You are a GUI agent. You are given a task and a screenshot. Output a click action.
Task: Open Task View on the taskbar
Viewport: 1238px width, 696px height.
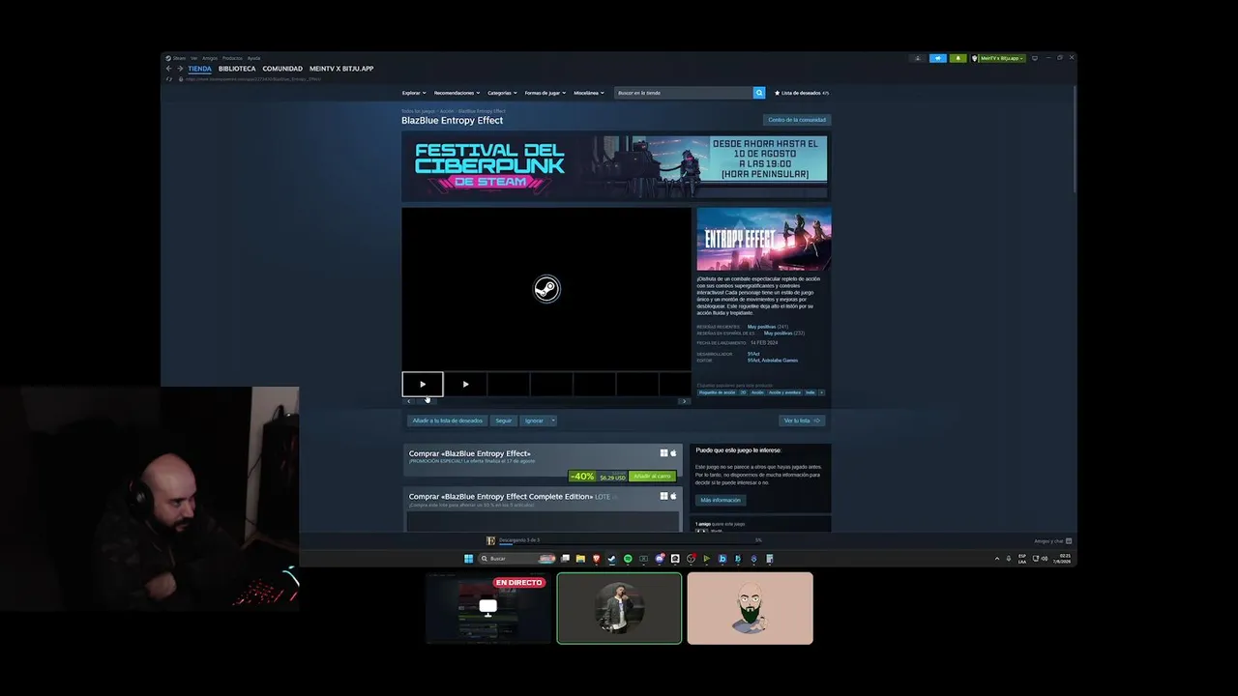565,559
